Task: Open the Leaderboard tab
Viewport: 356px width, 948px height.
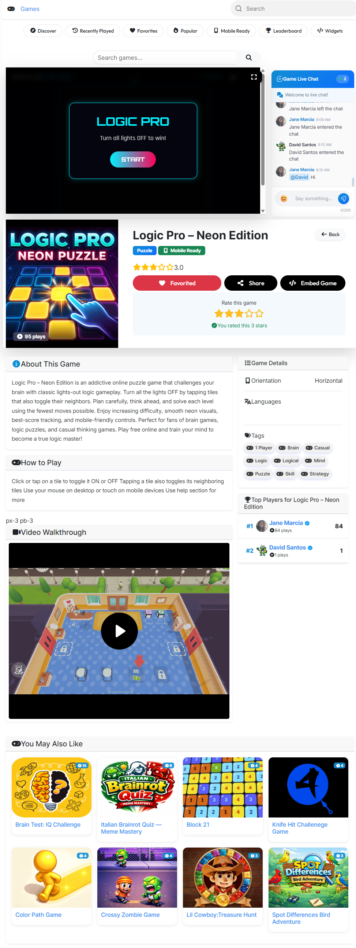Action: coord(283,31)
